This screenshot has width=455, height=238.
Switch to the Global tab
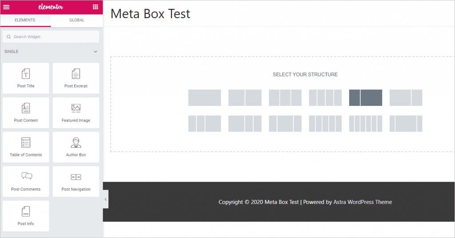click(77, 20)
